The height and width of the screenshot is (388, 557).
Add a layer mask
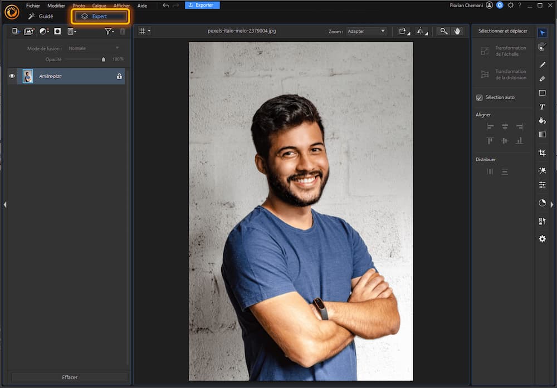tap(57, 31)
